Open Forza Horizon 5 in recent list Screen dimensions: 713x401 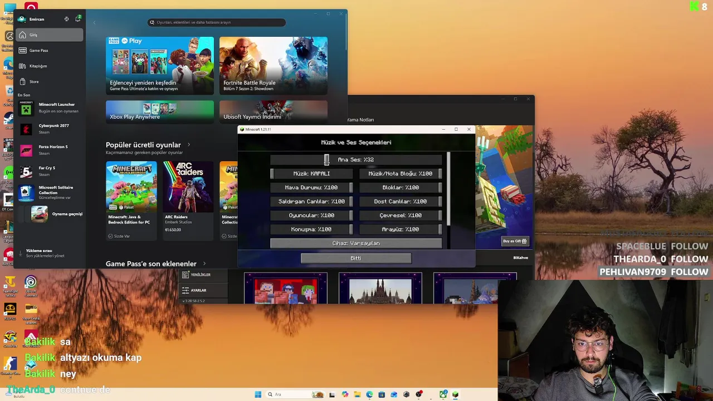tap(50, 150)
